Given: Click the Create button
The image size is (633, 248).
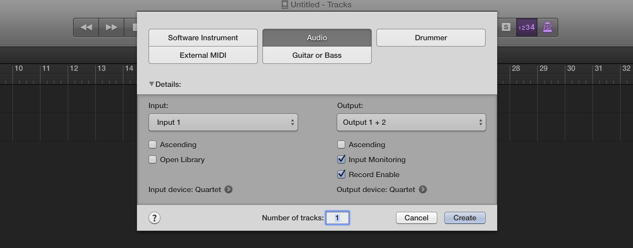Looking at the screenshot, I should click(465, 218).
